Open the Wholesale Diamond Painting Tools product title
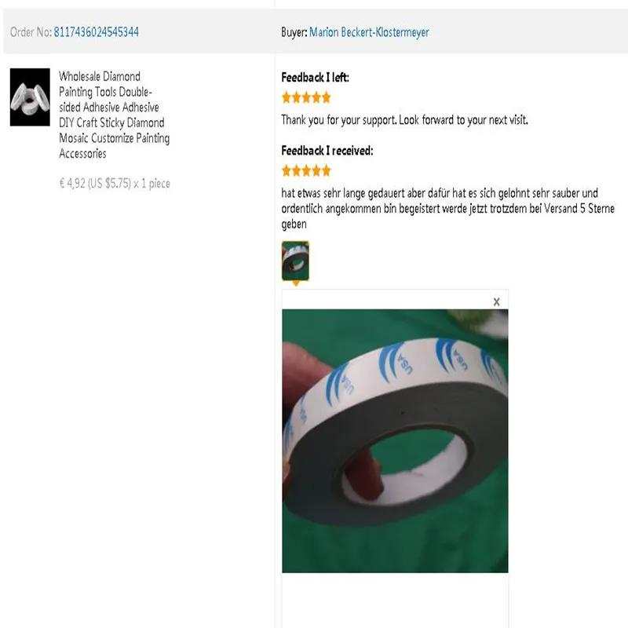This screenshot has height=628, width=628. point(114,115)
